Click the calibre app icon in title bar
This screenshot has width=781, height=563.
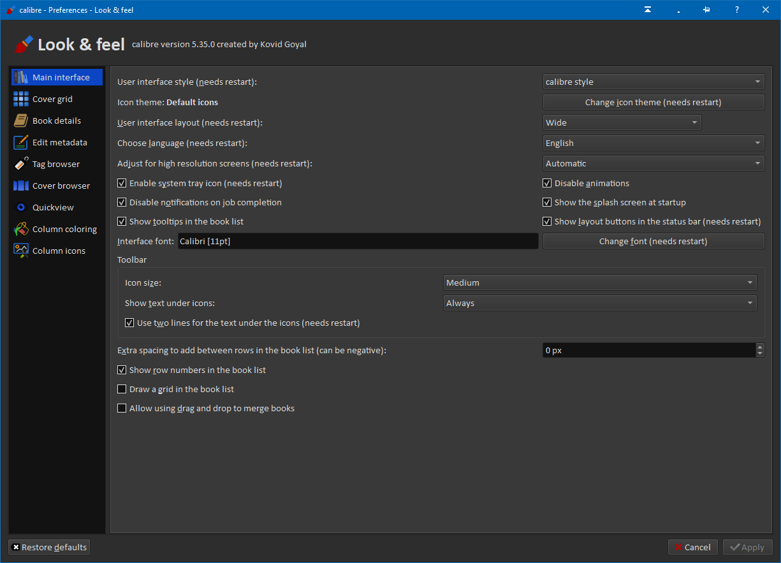pos(10,10)
